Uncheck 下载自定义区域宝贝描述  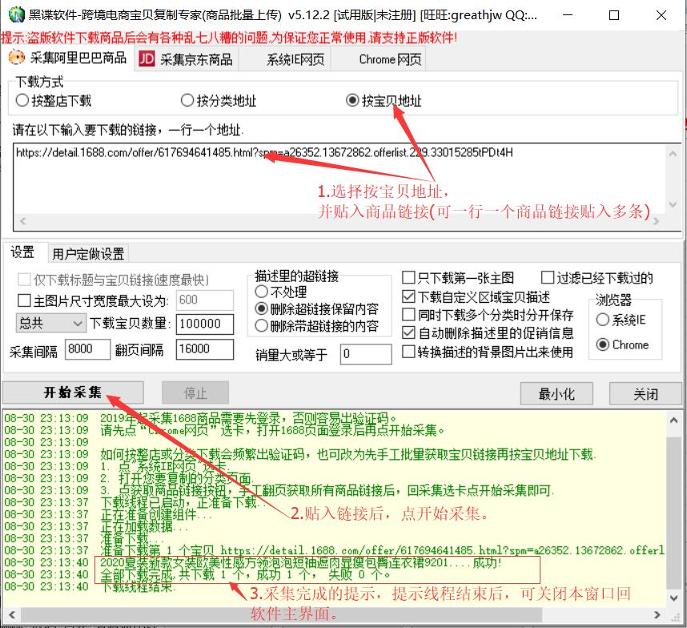476,297
